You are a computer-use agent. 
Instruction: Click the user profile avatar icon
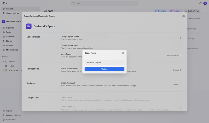coord(205,3)
